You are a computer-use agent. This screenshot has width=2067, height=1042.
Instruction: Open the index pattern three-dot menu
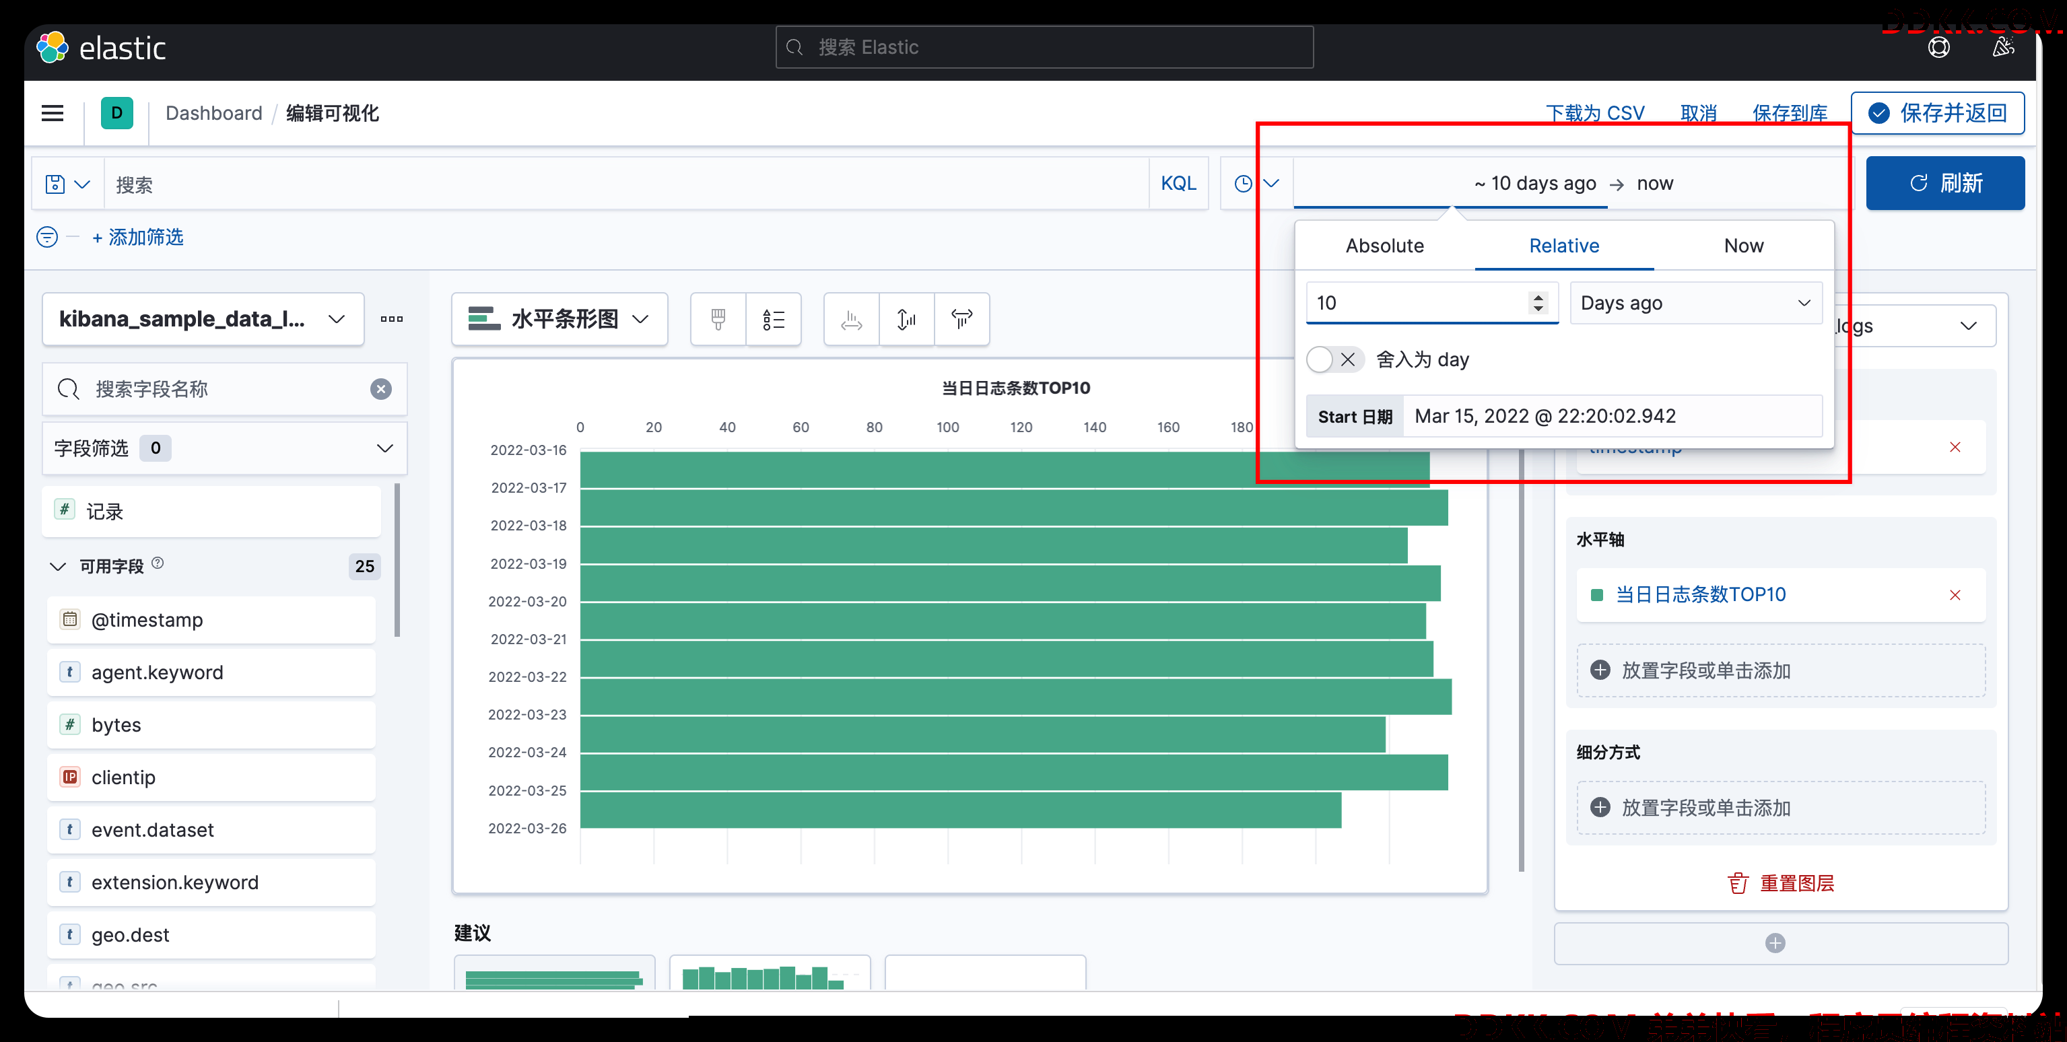(x=392, y=319)
